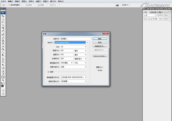The image size is (172, 121).
Task: Open the resolution unit 像素/英寸 dropdown
Action: click(x=86, y=59)
